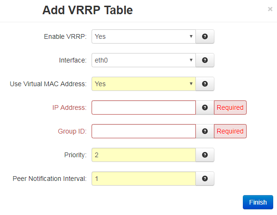Click the Required badge for IP Address
Screen dimensions: 277x215
pos(230,107)
